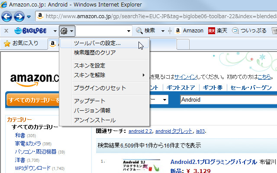Follow the is03 related search link
Image resolution: width=277 pixels, height=173 pixels.
click(x=200, y=131)
